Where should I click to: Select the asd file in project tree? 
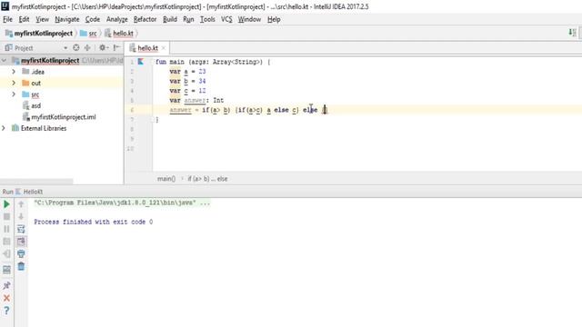(35, 105)
